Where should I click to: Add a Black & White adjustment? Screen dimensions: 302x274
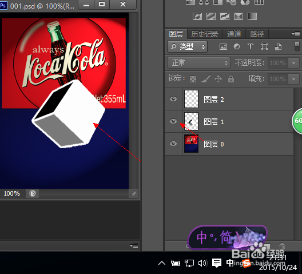tap(218, 2)
